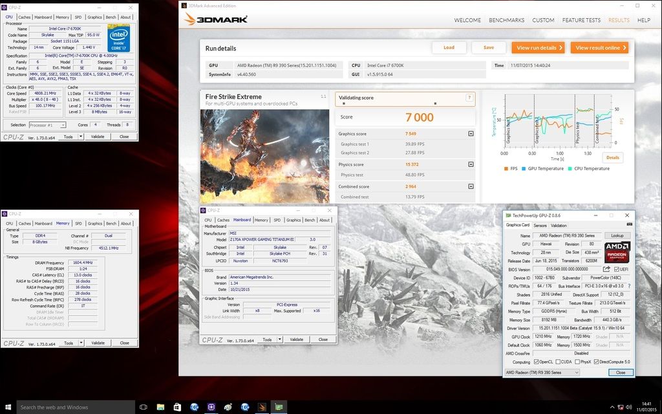Toggle the UEFI checkbox in GPU-Z
This screenshot has width=662, height=414.
tap(616, 269)
